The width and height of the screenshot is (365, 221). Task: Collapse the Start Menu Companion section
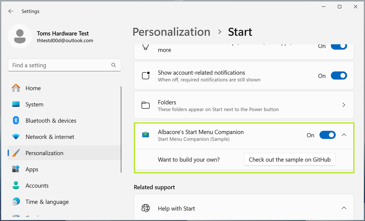pyautogui.click(x=344, y=135)
